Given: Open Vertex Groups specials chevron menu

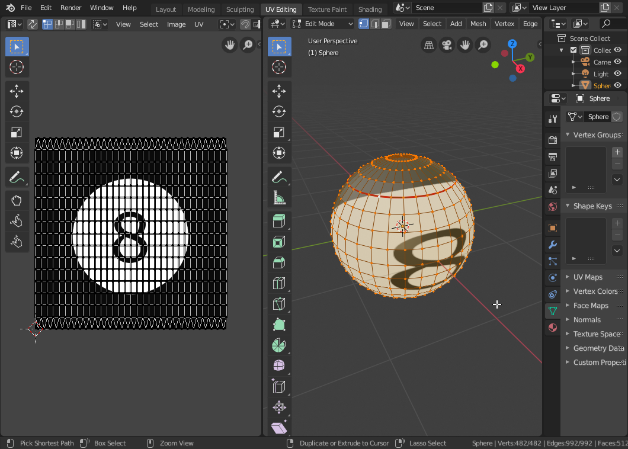Looking at the screenshot, I should [617, 179].
